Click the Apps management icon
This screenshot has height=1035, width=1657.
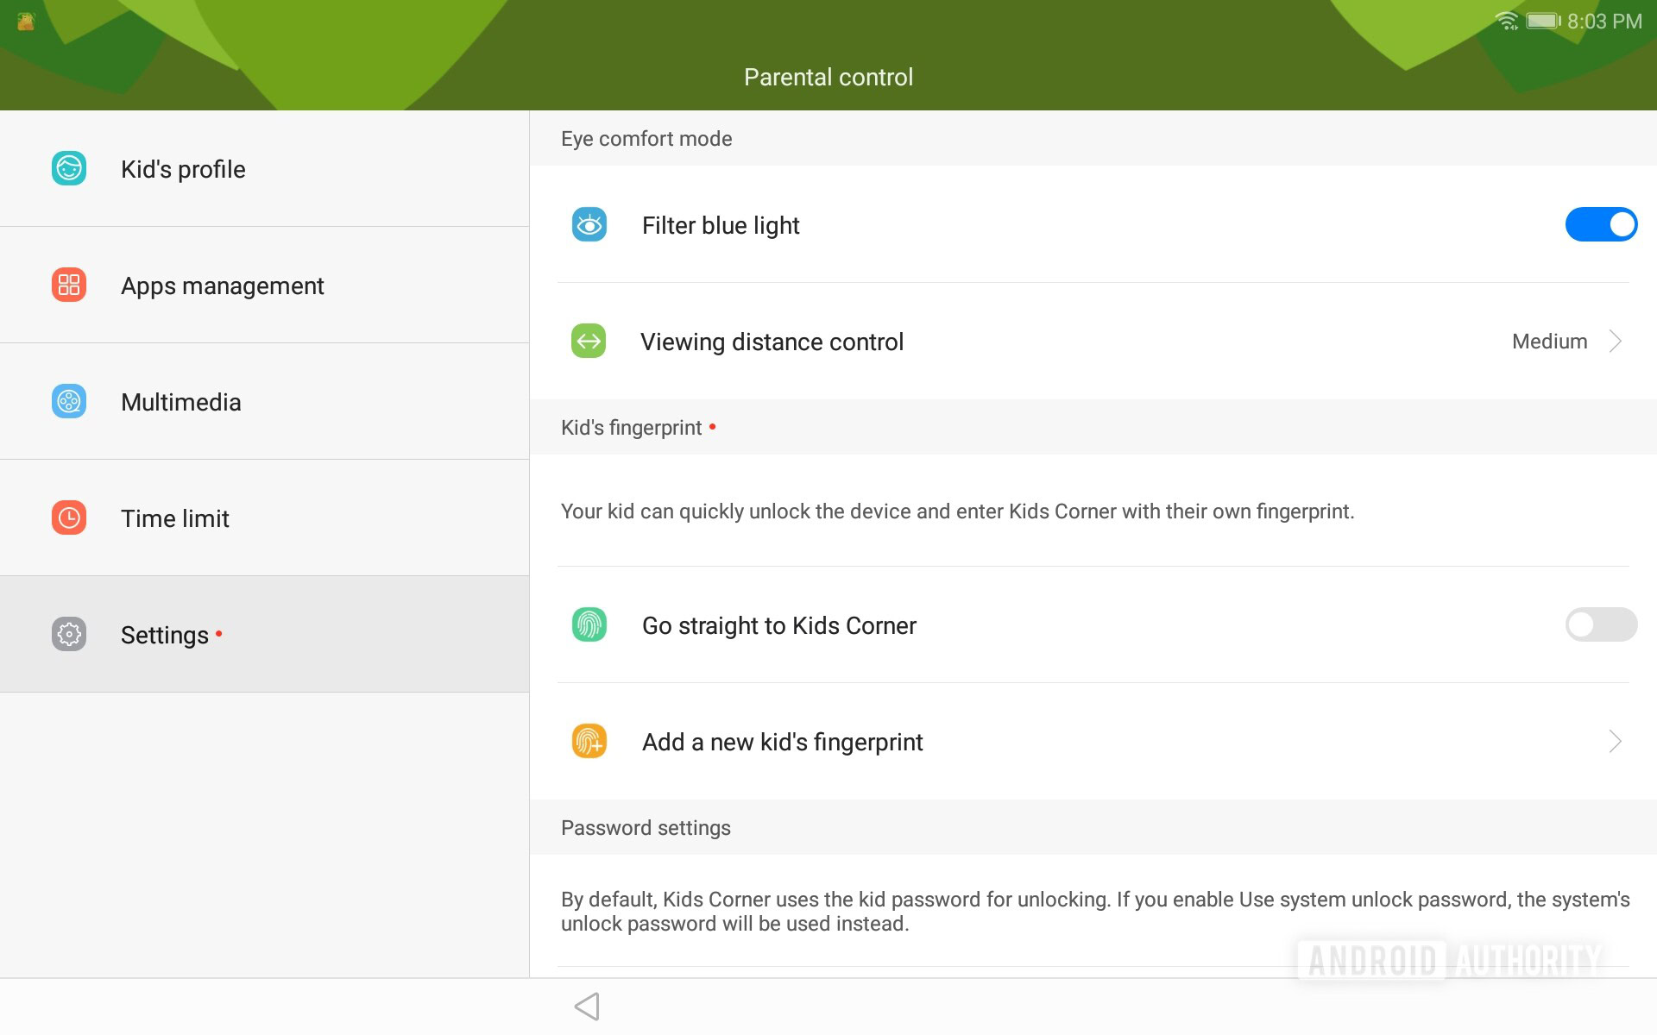point(68,285)
